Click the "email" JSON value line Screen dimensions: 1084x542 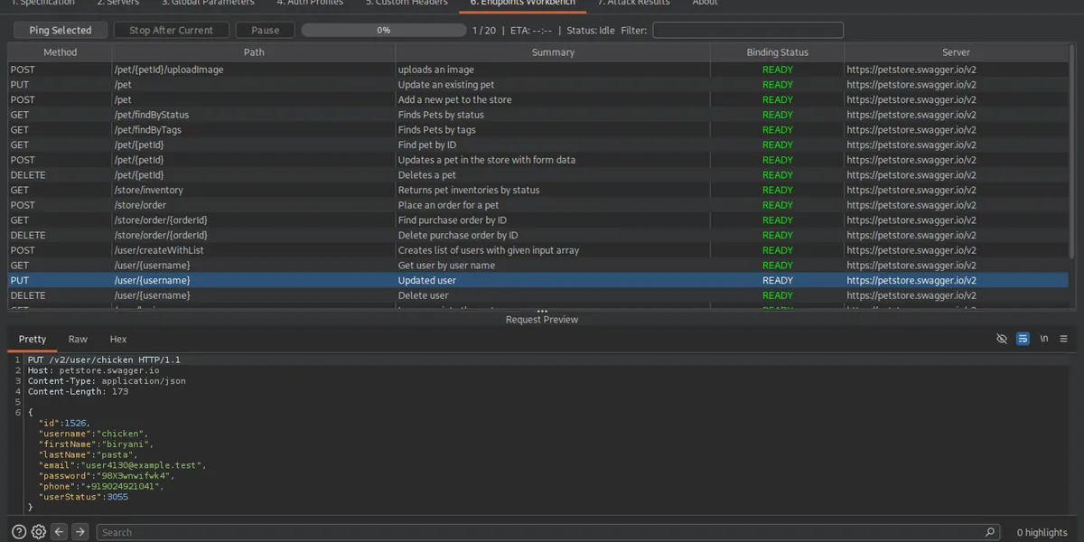tap(123, 465)
